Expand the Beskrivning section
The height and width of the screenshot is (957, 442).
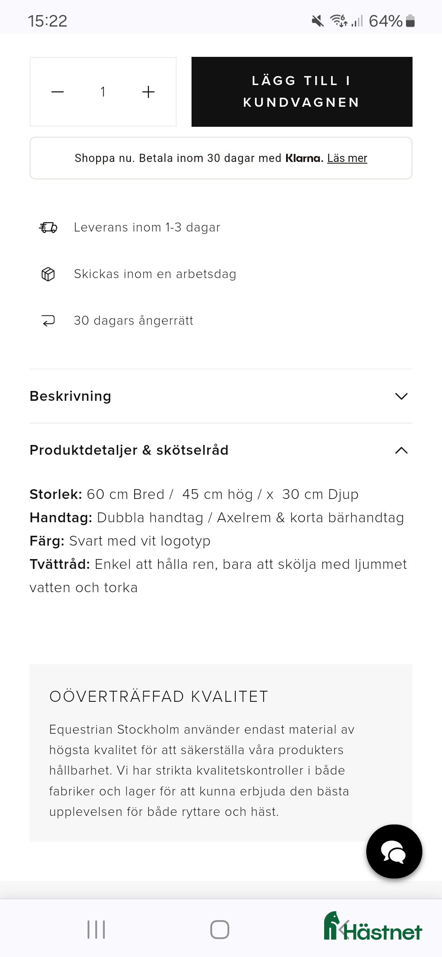pos(221,396)
